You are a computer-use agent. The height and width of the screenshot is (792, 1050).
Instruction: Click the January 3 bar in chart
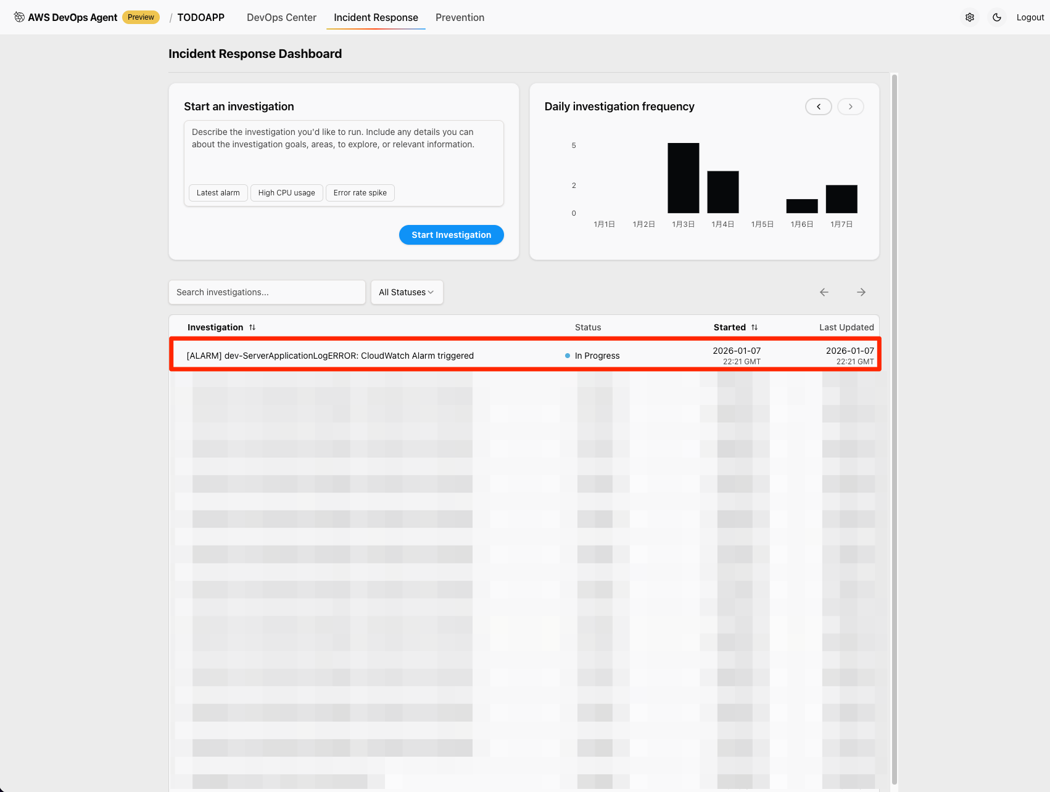(x=684, y=178)
